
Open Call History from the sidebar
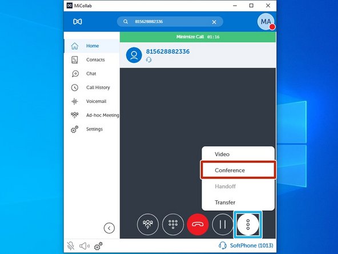[x=92, y=88]
